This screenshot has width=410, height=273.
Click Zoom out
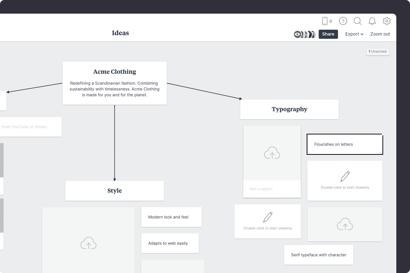[x=380, y=34]
